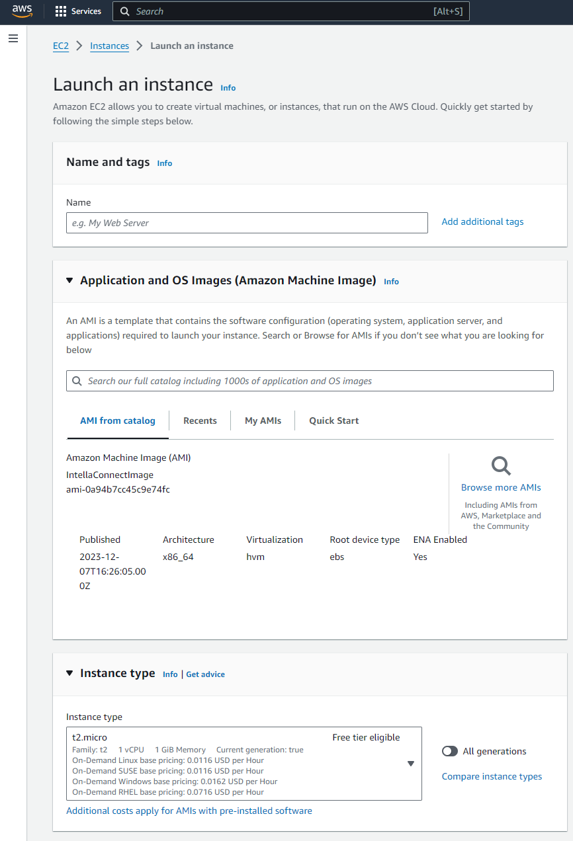This screenshot has height=841, width=573.
Task: Click the Published date value 2023-12-07
Action: pos(112,571)
